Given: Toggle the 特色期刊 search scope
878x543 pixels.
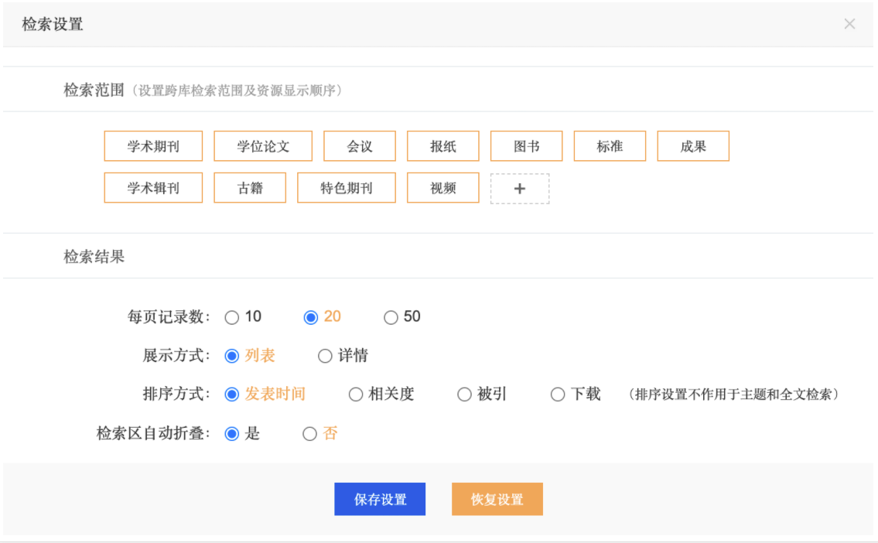Looking at the screenshot, I should 346,187.
